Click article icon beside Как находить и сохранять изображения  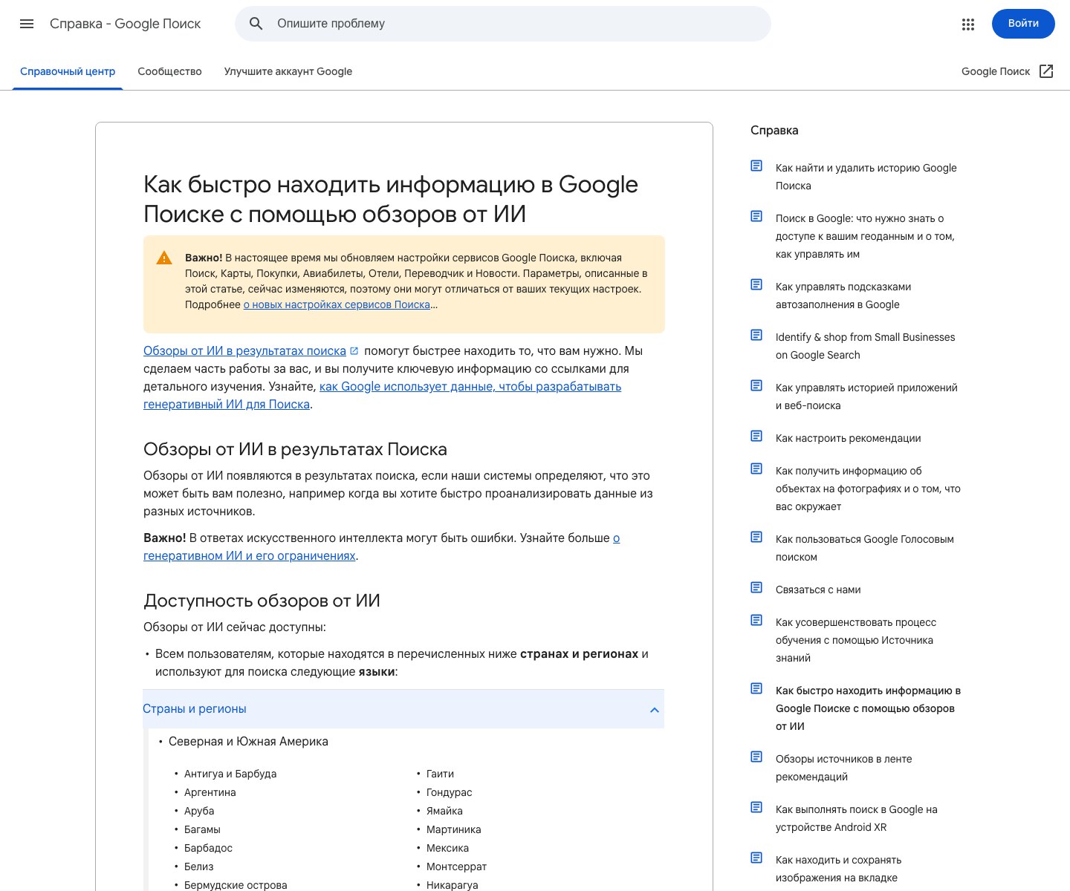pos(756,858)
